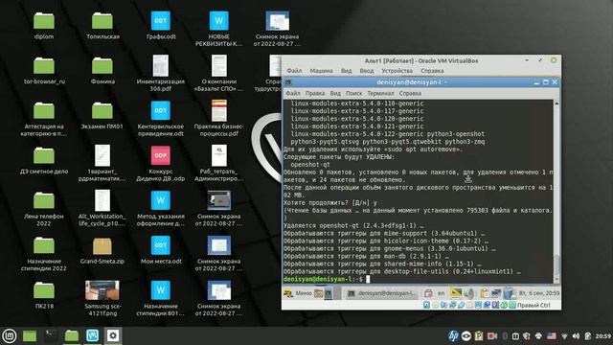Image resolution: width=613 pixels, height=345 pixels.
Task: Open the ДЭ сметное дело folder
Action: click(44, 156)
